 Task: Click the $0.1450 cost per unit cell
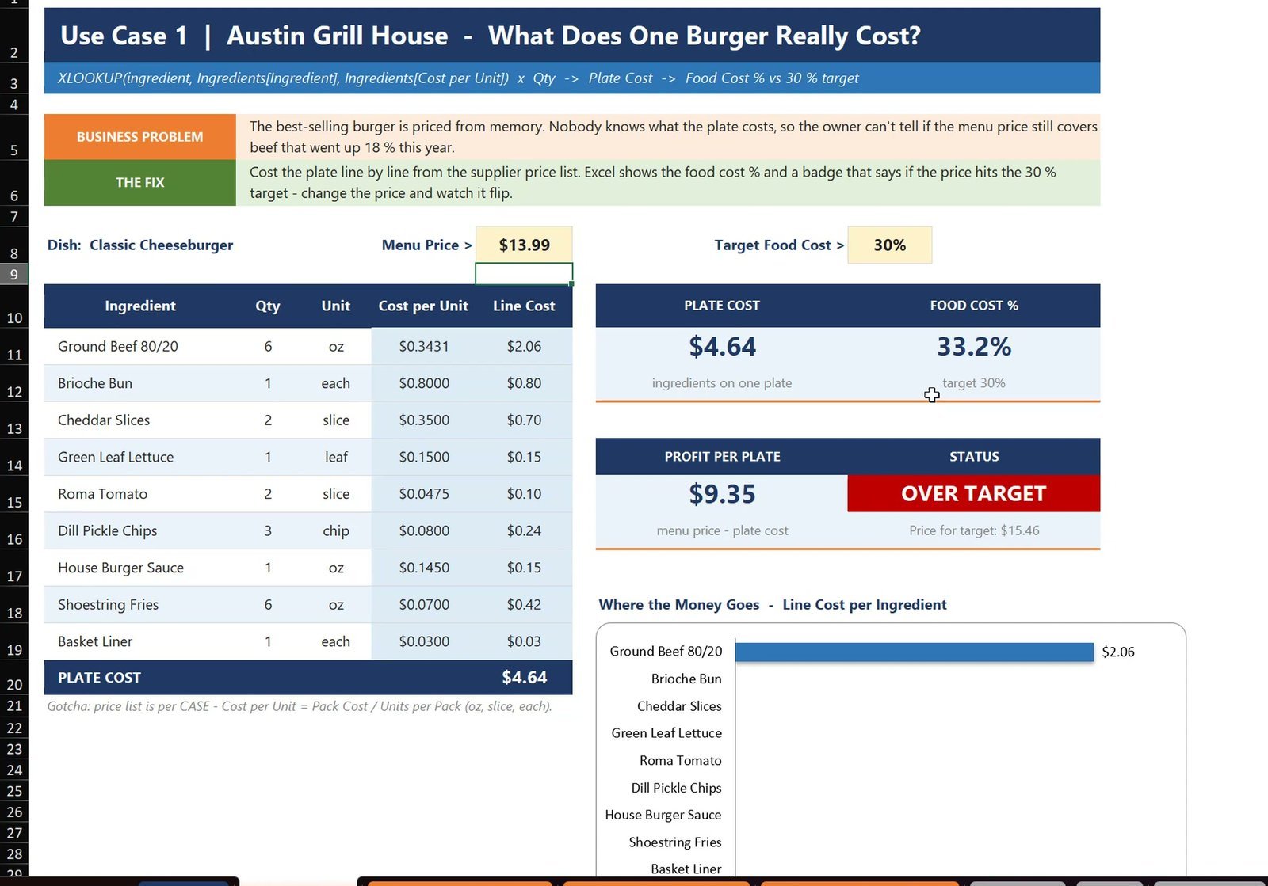coord(424,568)
